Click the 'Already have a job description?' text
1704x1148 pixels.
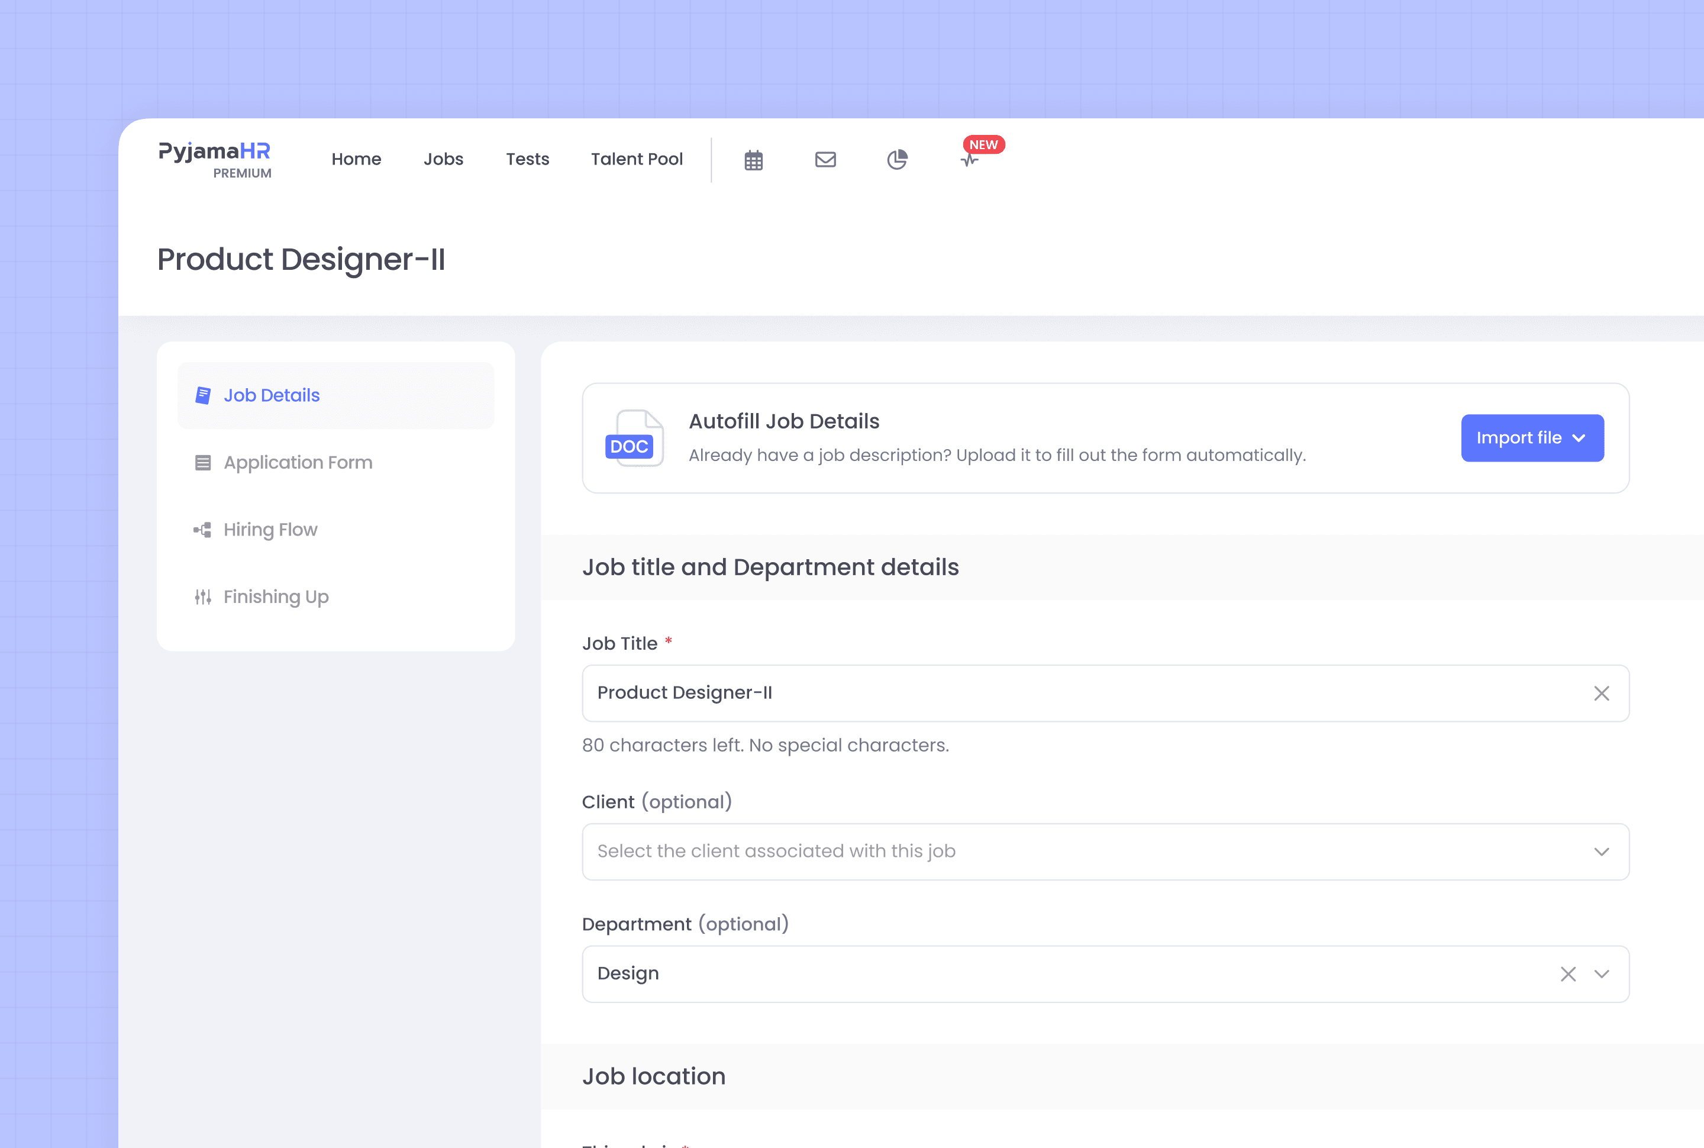coord(997,454)
